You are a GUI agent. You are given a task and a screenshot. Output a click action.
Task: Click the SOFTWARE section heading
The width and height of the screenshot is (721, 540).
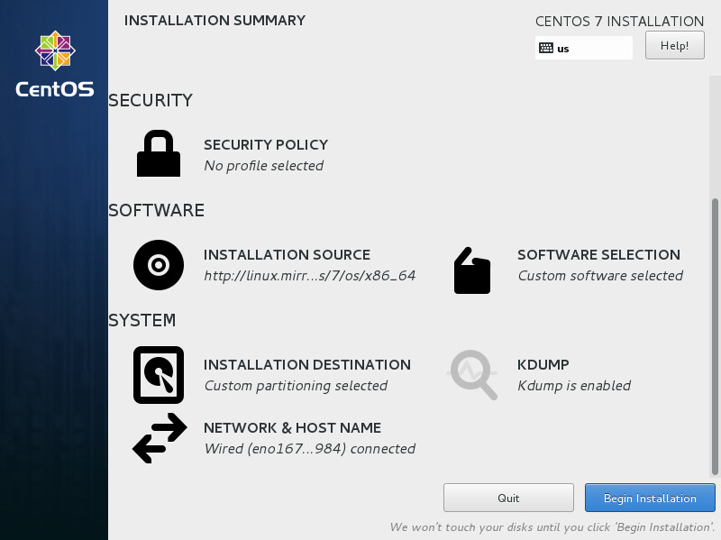click(156, 210)
